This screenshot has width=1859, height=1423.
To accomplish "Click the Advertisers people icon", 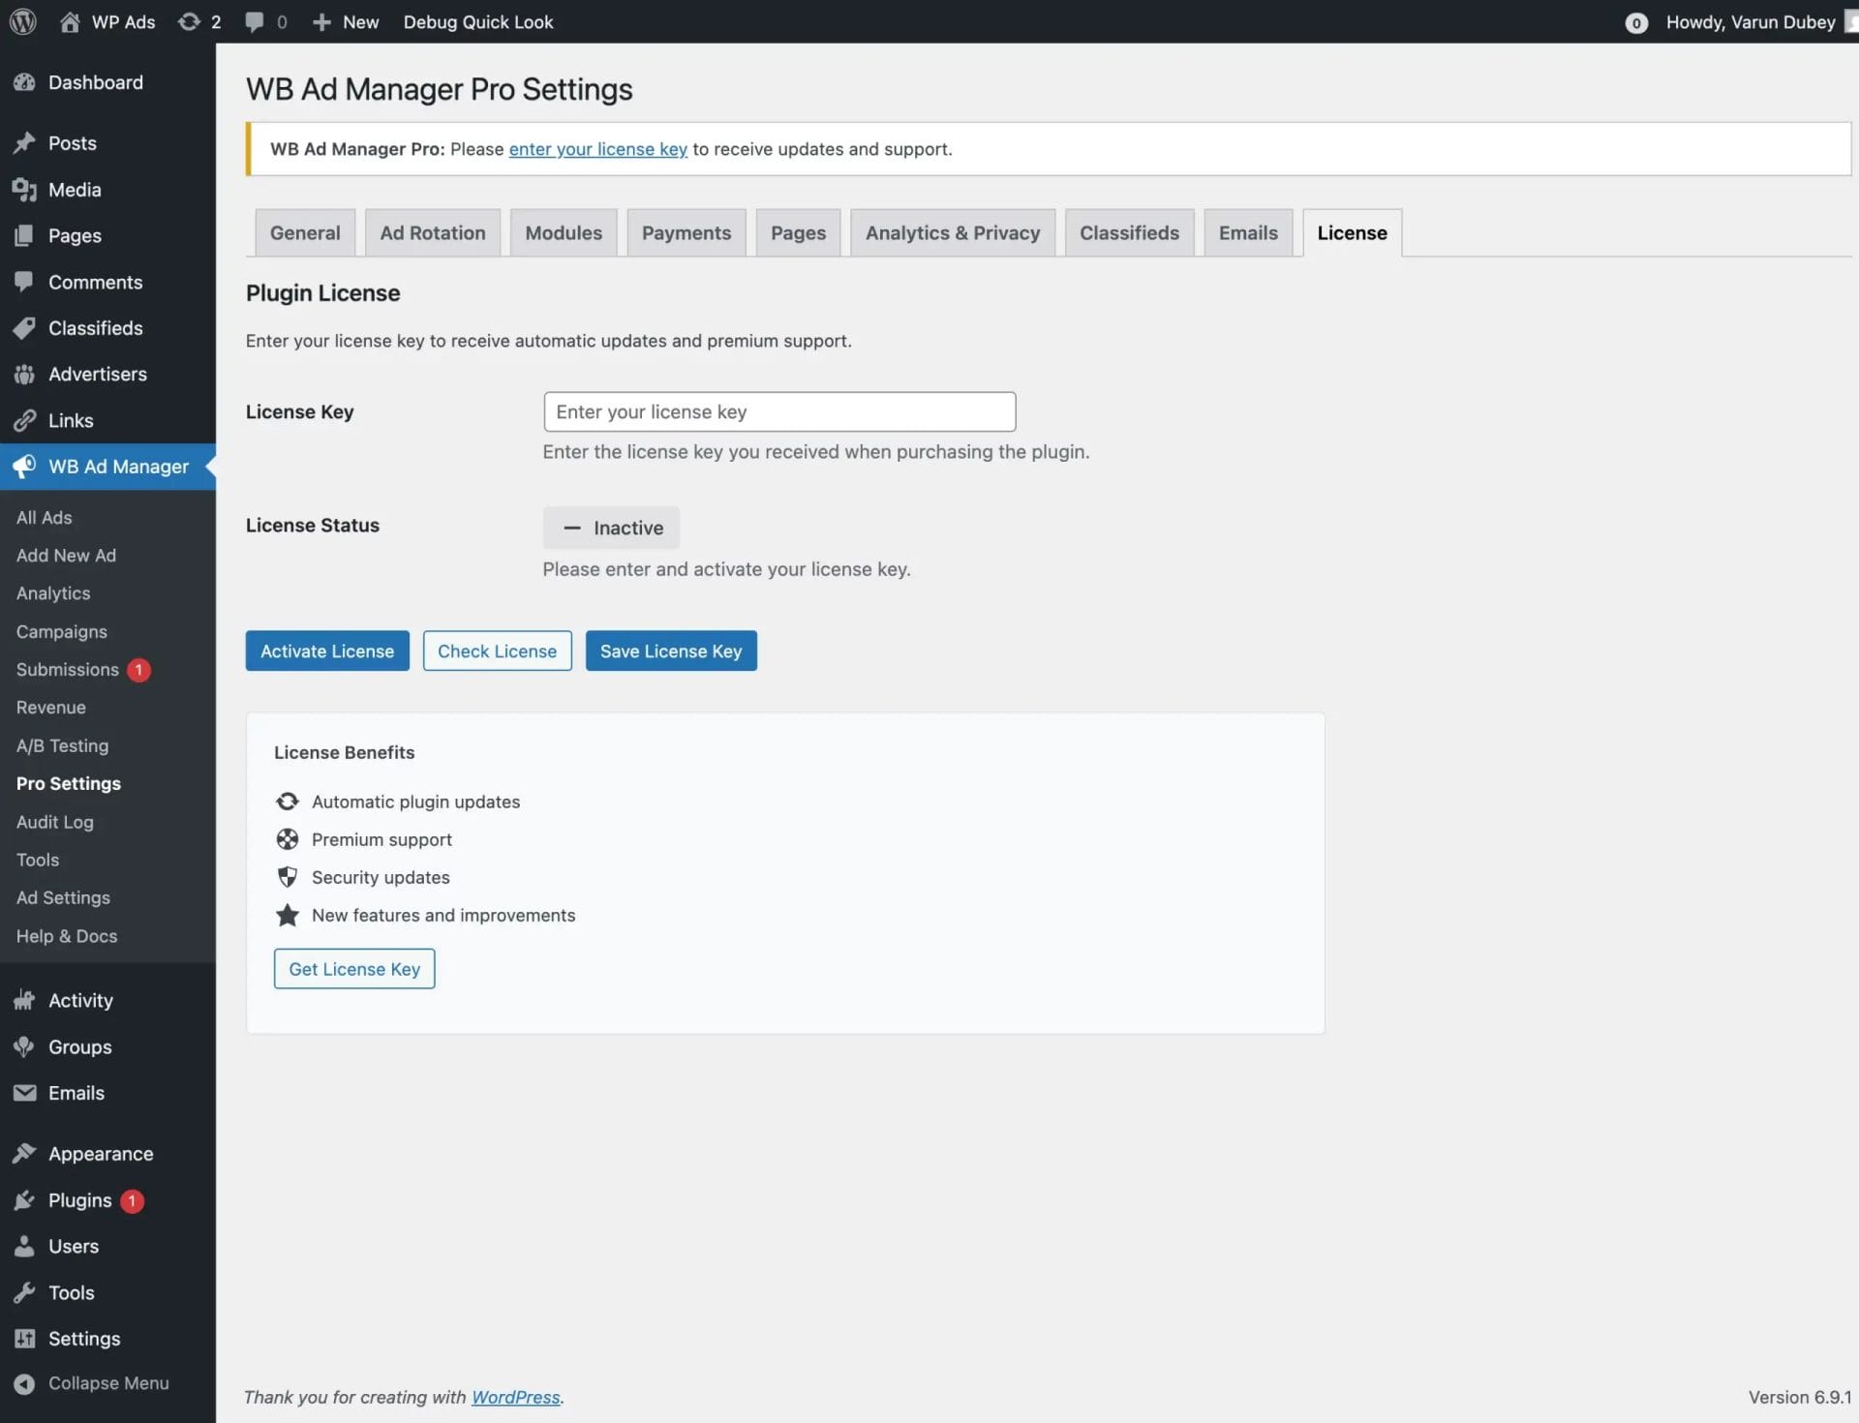I will click(24, 374).
